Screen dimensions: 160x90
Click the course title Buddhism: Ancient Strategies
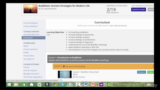click(64, 6)
